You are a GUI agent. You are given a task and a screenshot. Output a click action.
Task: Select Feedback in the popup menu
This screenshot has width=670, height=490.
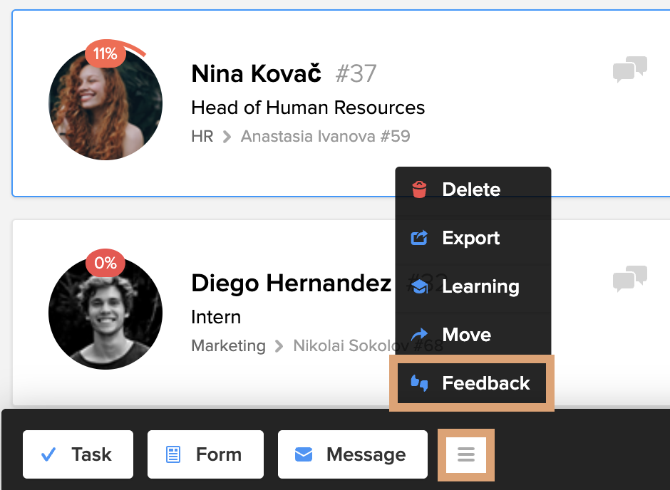tap(485, 383)
